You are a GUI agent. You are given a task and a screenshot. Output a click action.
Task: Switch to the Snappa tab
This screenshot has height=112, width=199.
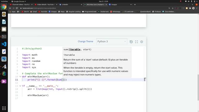[x=120, y=4]
